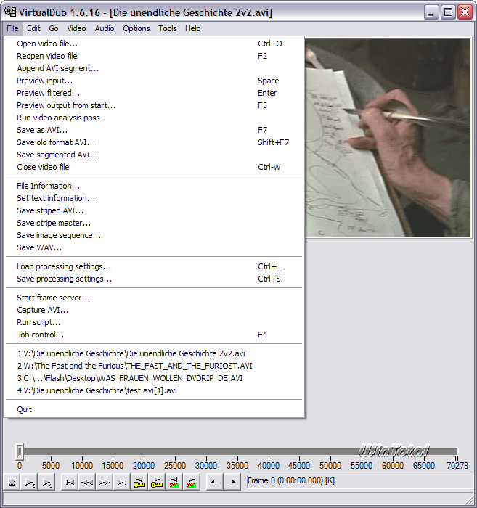Open recent file test.avi[1].avi
The width and height of the screenshot is (477, 508).
pos(154,390)
